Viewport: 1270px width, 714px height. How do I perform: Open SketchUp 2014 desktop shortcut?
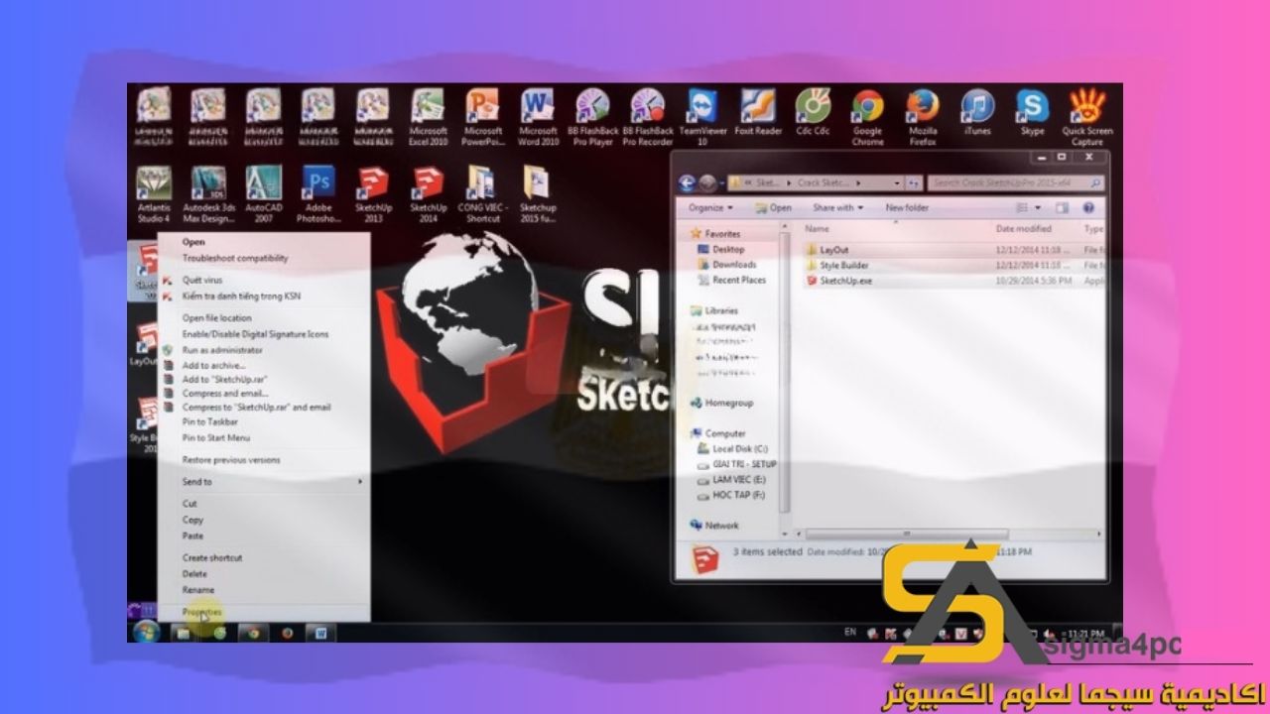(428, 193)
